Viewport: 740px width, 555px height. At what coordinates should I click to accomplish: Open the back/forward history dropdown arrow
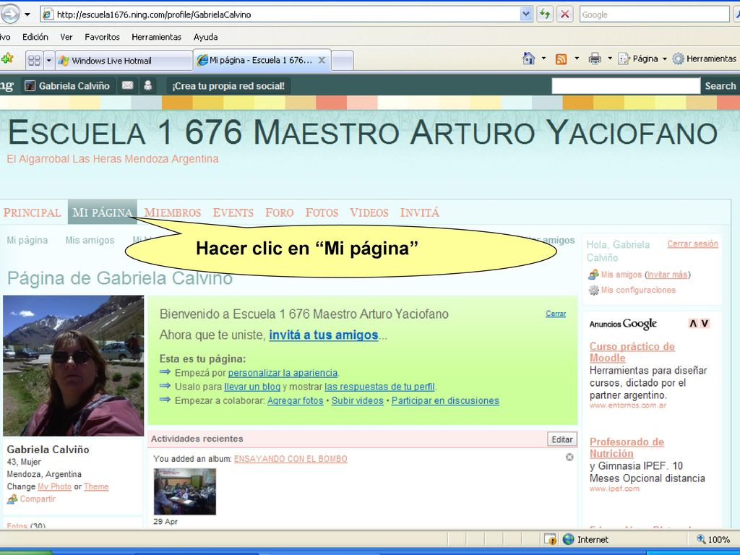point(27,14)
